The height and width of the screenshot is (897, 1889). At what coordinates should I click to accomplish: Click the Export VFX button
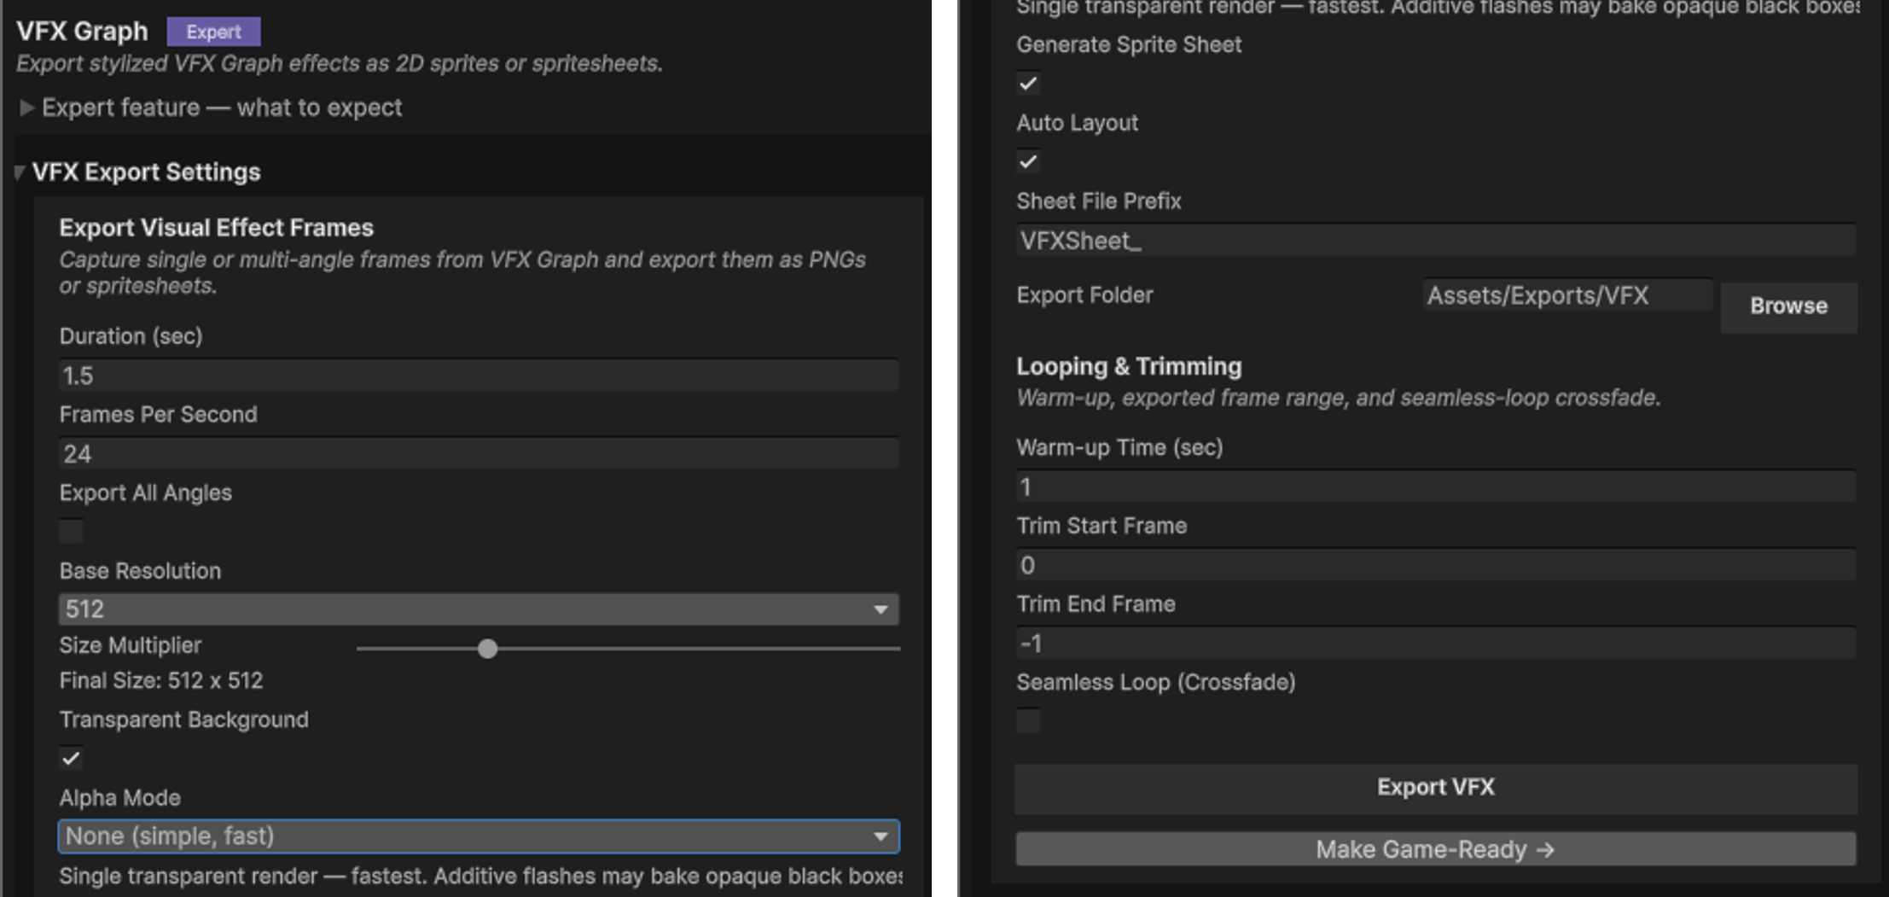tap(1436, 788)
